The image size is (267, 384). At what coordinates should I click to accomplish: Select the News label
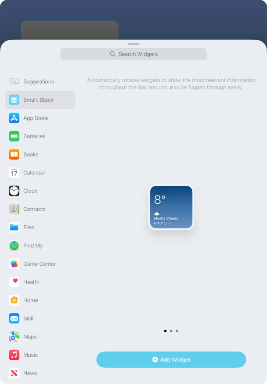coord(30,373)
